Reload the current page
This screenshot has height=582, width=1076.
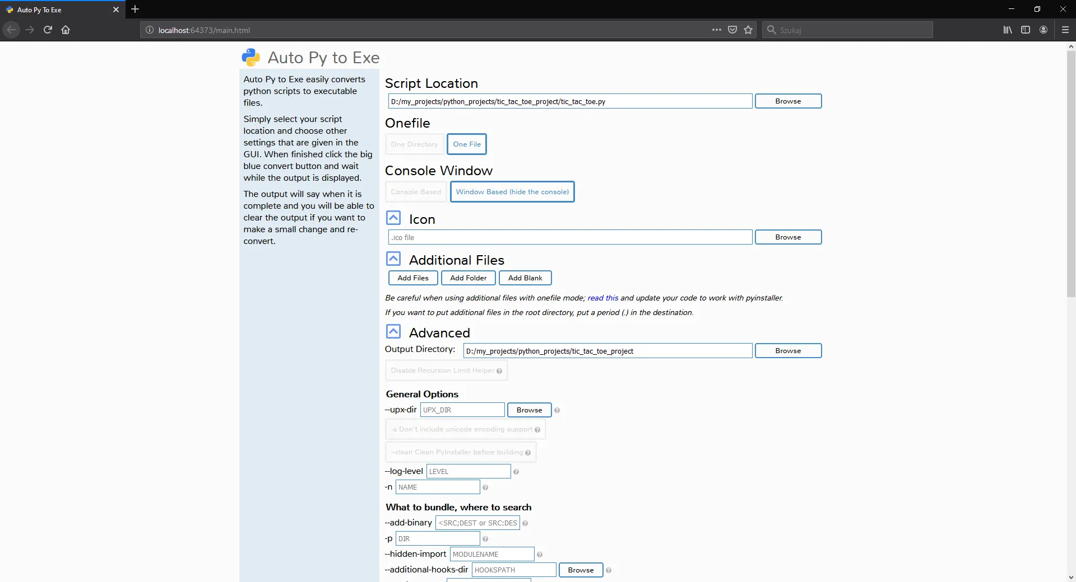point(48,30)
